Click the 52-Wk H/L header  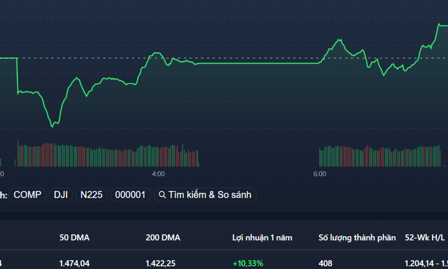[425, 237]
